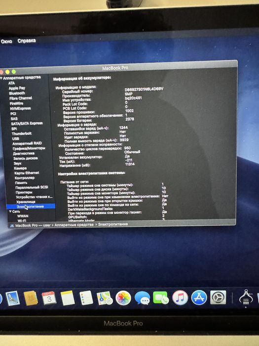Select Apple Pay in the sidebar
This screenshot has width=259, height=346.
pos(17,88)
